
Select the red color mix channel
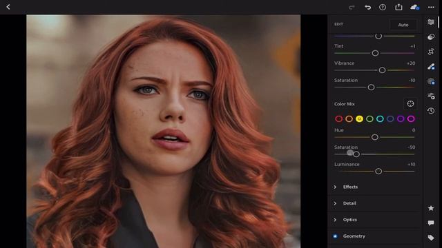pyautogui.click(x=339, y=119)
